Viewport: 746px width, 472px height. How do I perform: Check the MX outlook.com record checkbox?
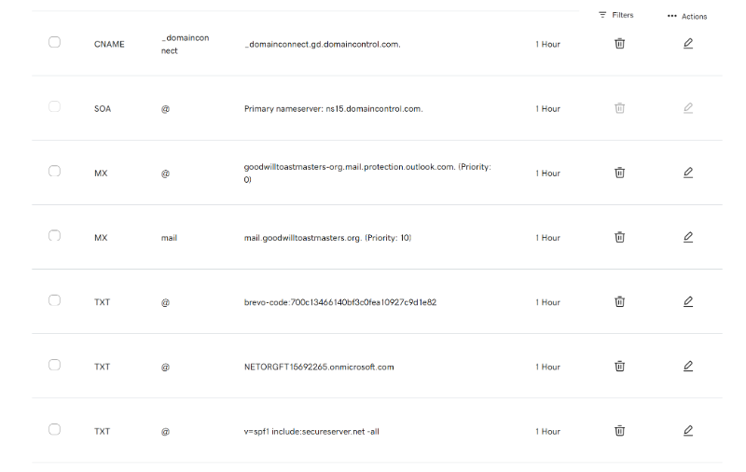(55, 171)
